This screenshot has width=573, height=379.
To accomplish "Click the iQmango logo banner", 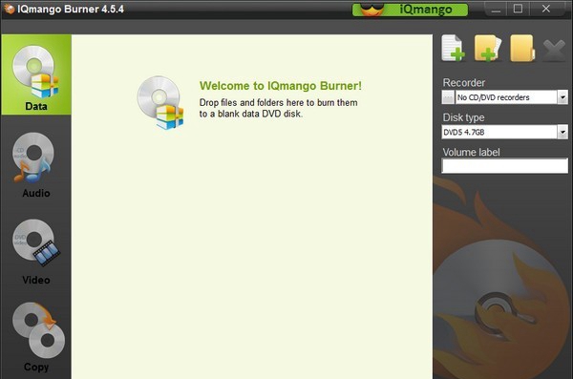I will tap(410, 10).
